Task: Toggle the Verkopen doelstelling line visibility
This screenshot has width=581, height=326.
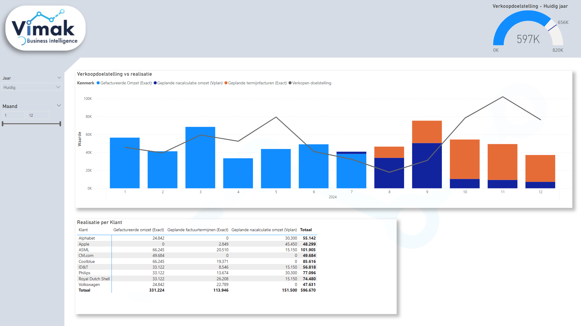Action: coord(290,83)
